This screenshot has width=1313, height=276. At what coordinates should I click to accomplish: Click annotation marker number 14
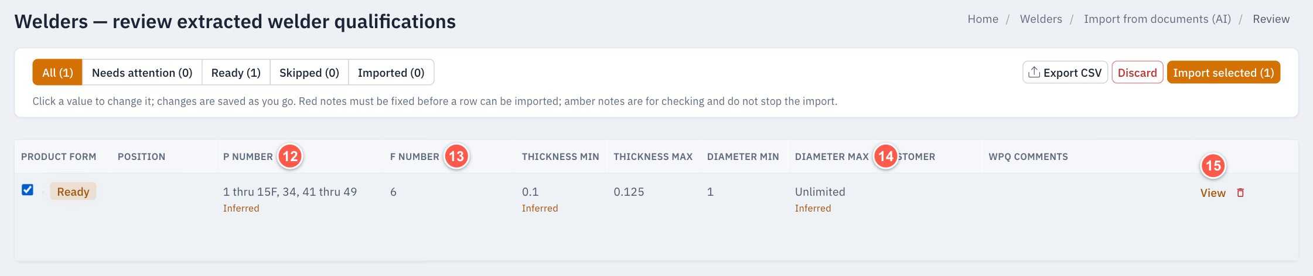[x=886, y=156]
